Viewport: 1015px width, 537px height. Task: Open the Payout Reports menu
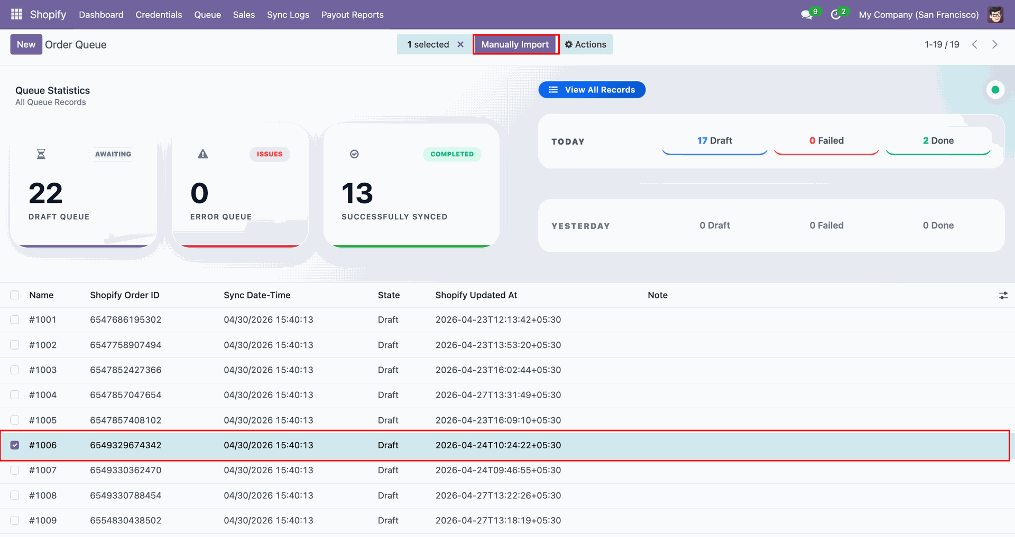click(x=353, y=15)
